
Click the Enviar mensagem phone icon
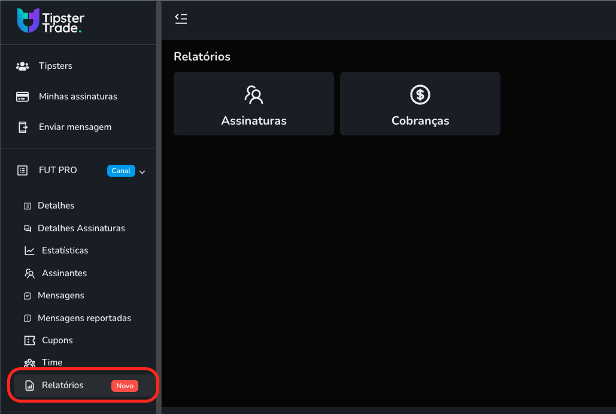(23, 128)
